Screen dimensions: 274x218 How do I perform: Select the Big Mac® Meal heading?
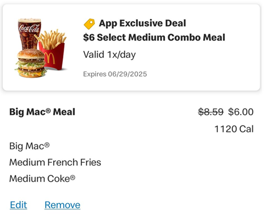point(42,112)
